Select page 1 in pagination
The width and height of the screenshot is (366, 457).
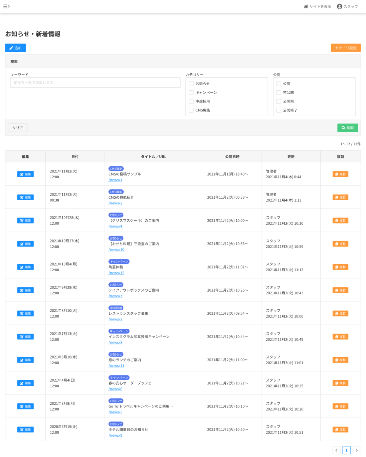346,450
